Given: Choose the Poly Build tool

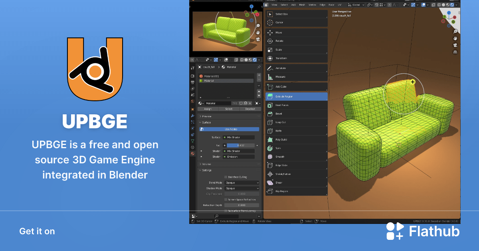Looking at the screenshot, I should point(297,139).
